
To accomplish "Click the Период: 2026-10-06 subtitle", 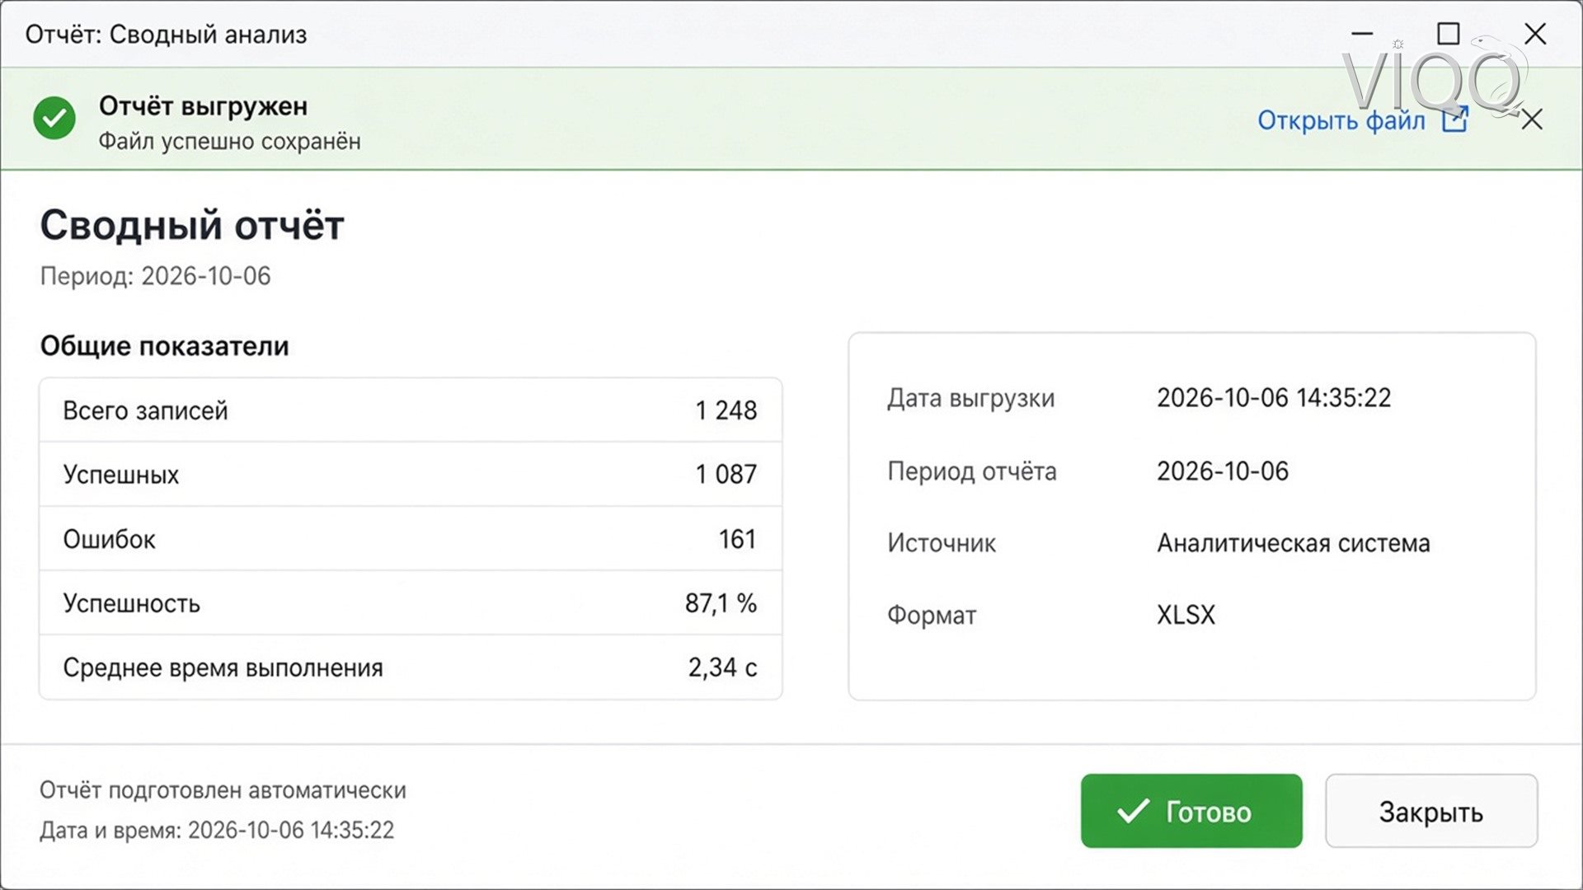I will click(155, 276).
